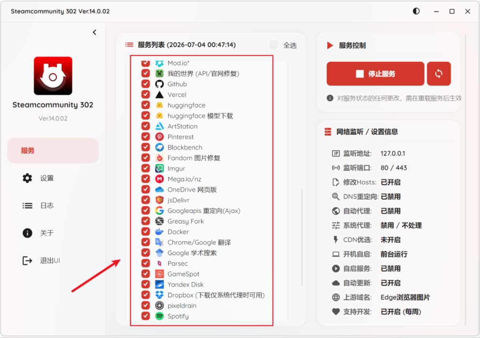Open the 关于 about page
This screenshot has height=338, width=480.
[x=53, y=233]
